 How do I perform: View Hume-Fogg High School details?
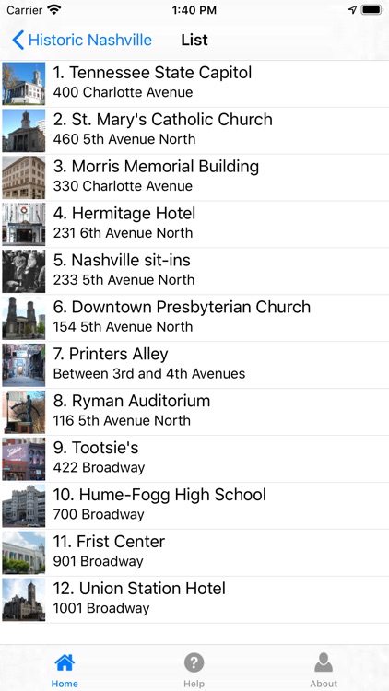point(194,506)
